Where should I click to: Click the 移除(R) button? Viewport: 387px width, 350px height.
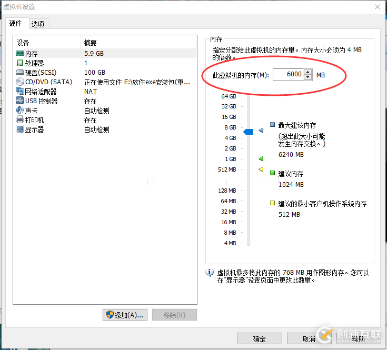(174, 315)
